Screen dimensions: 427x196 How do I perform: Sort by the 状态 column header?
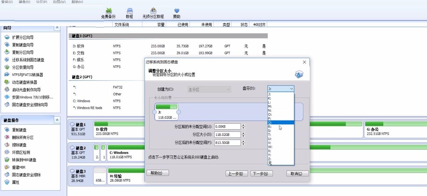coord(241,25)
